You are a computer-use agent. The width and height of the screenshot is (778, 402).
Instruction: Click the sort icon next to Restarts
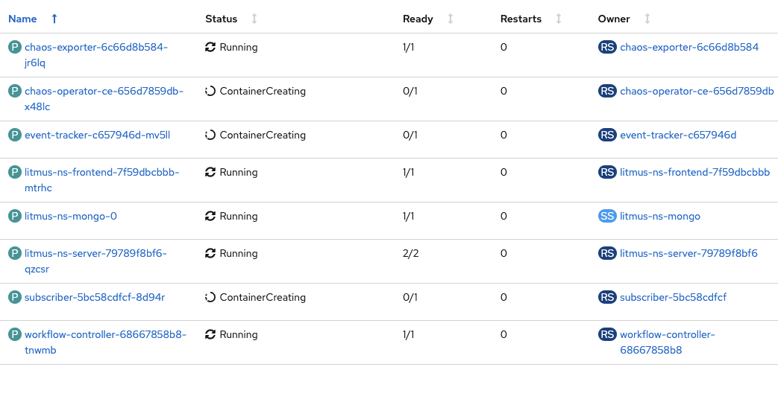coord(559,19)
